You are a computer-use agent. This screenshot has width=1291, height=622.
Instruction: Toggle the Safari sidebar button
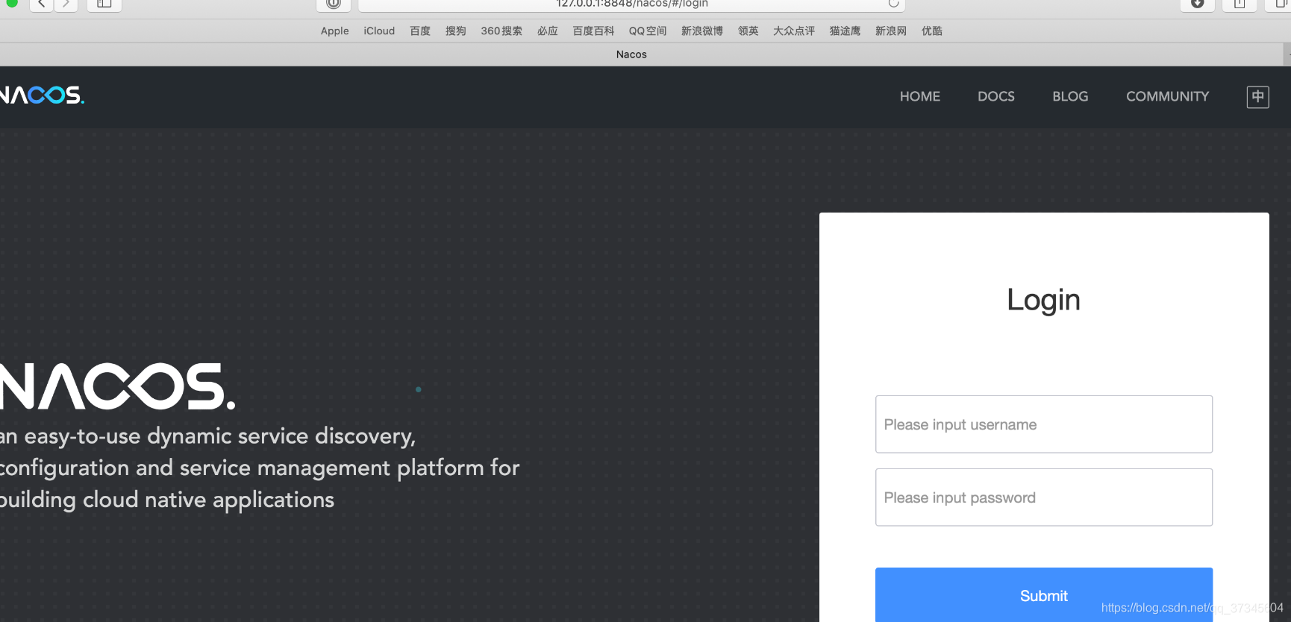104,4
